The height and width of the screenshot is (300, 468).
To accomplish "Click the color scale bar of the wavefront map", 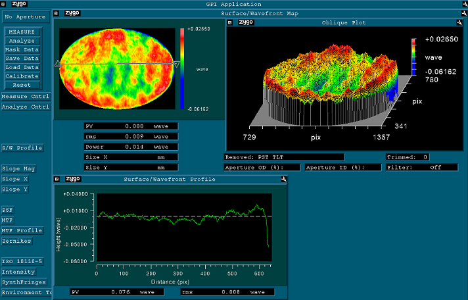I will click(182, 68).
